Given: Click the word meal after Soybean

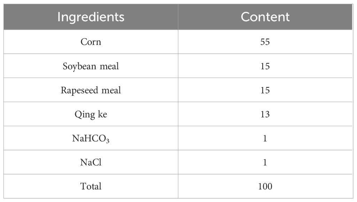Looking at the screenshot, I should point(108,66).
